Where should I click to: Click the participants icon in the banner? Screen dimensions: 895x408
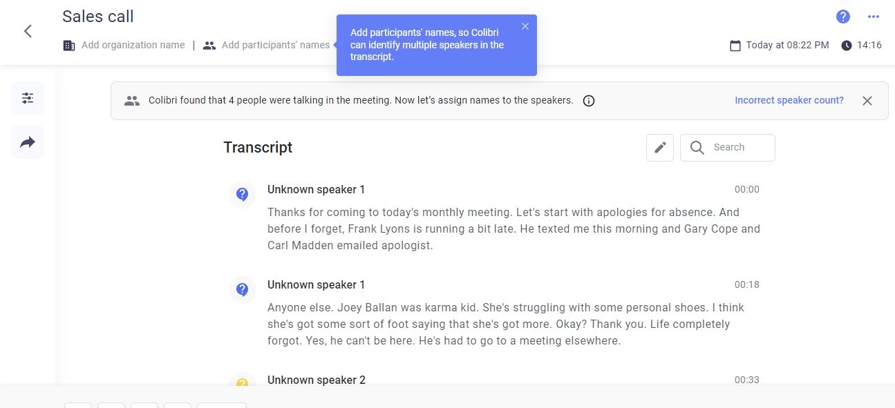pyautogui.click(x=131, y=100)
